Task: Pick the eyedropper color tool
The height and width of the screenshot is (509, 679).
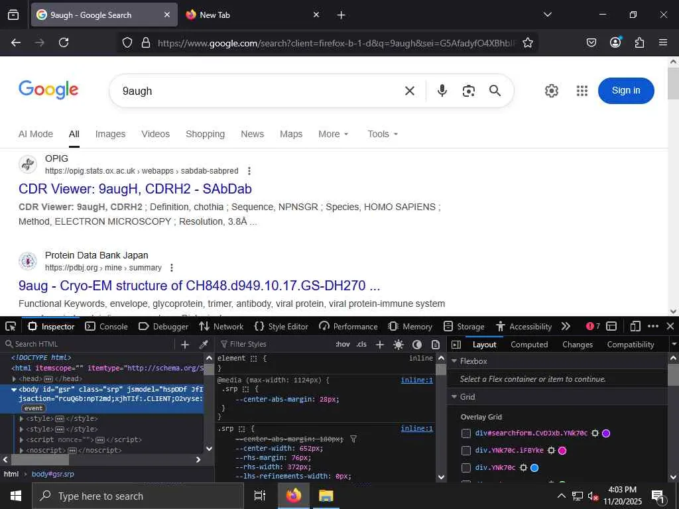Action: 203,345
